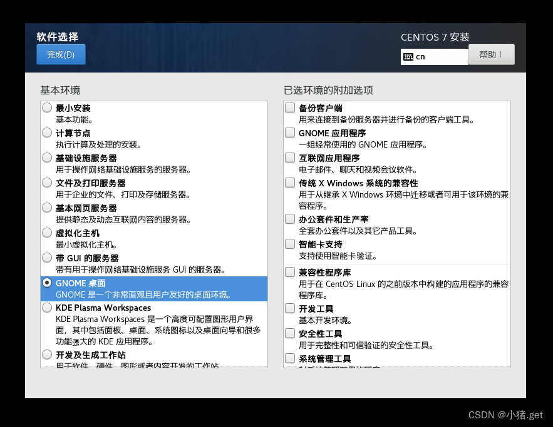553x427 pixels.
Task: Check the 办公套件和生产率 checkbox
Action: tap(290, 219)
